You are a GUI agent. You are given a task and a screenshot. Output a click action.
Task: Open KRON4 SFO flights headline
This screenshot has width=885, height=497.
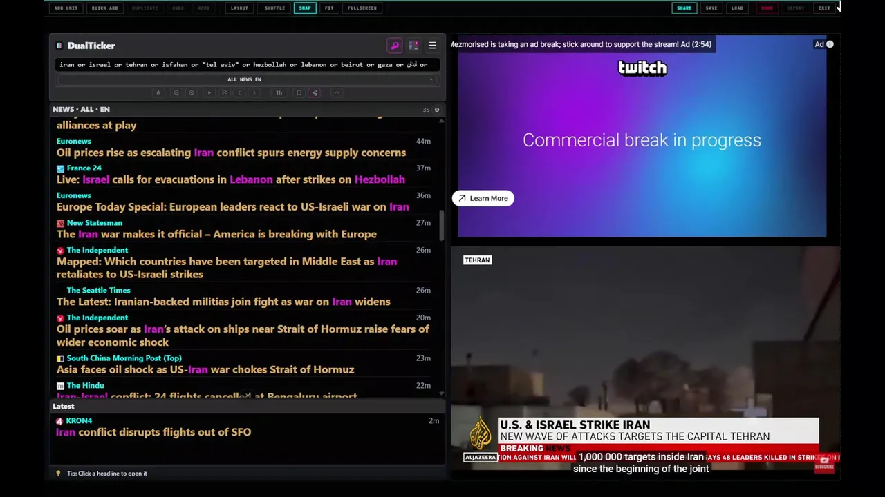pyautogui.click(x=153, y=432)
